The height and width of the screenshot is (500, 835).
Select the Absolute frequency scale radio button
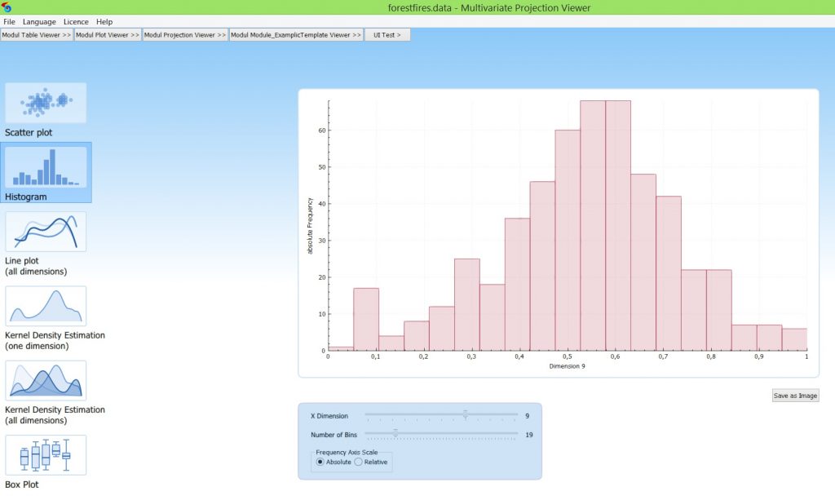coord(320,462)
